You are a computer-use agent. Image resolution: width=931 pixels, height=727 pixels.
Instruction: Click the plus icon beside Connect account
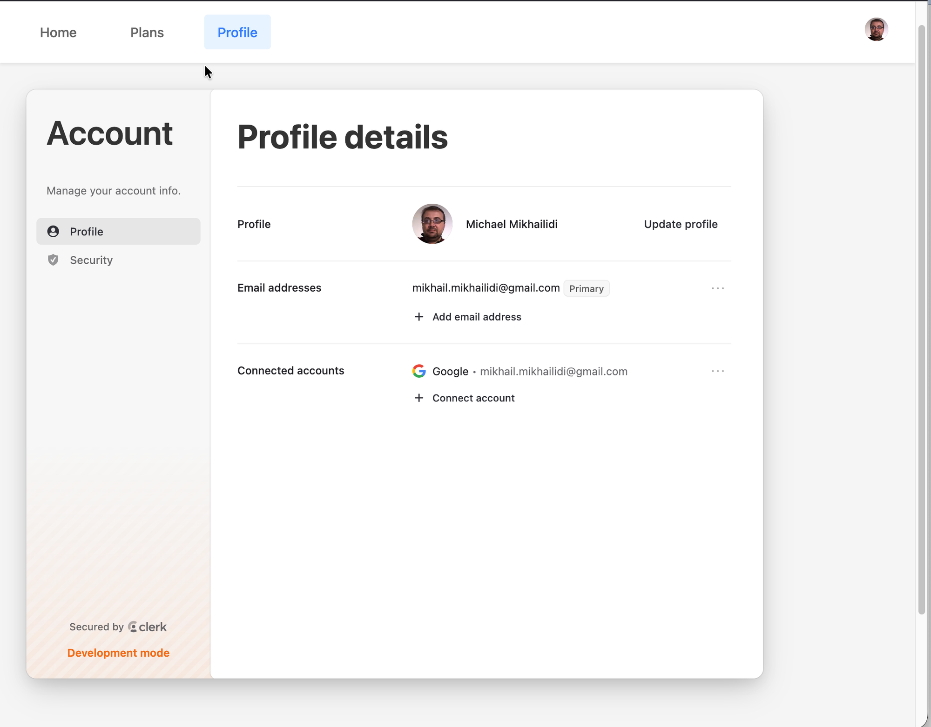pos(418,398)
